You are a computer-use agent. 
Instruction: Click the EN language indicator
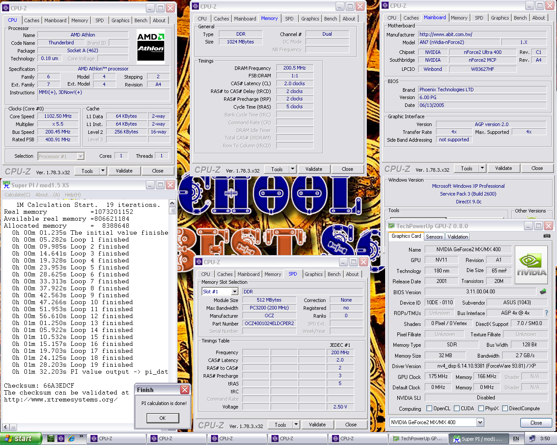point(516,438)
